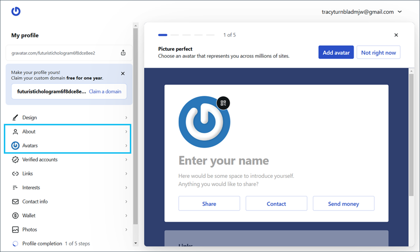Expand the Interests section chevron
Screen dimensions: 420x252
pos(126,188)
